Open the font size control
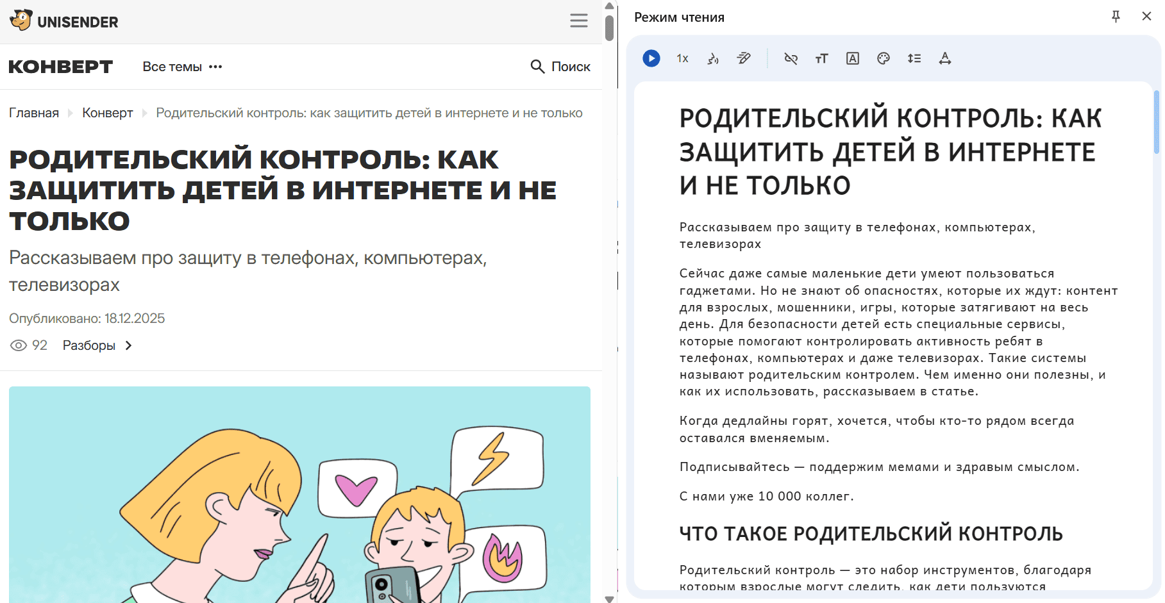The height and width of the screenshot is (603, 1165). (821, 58)
